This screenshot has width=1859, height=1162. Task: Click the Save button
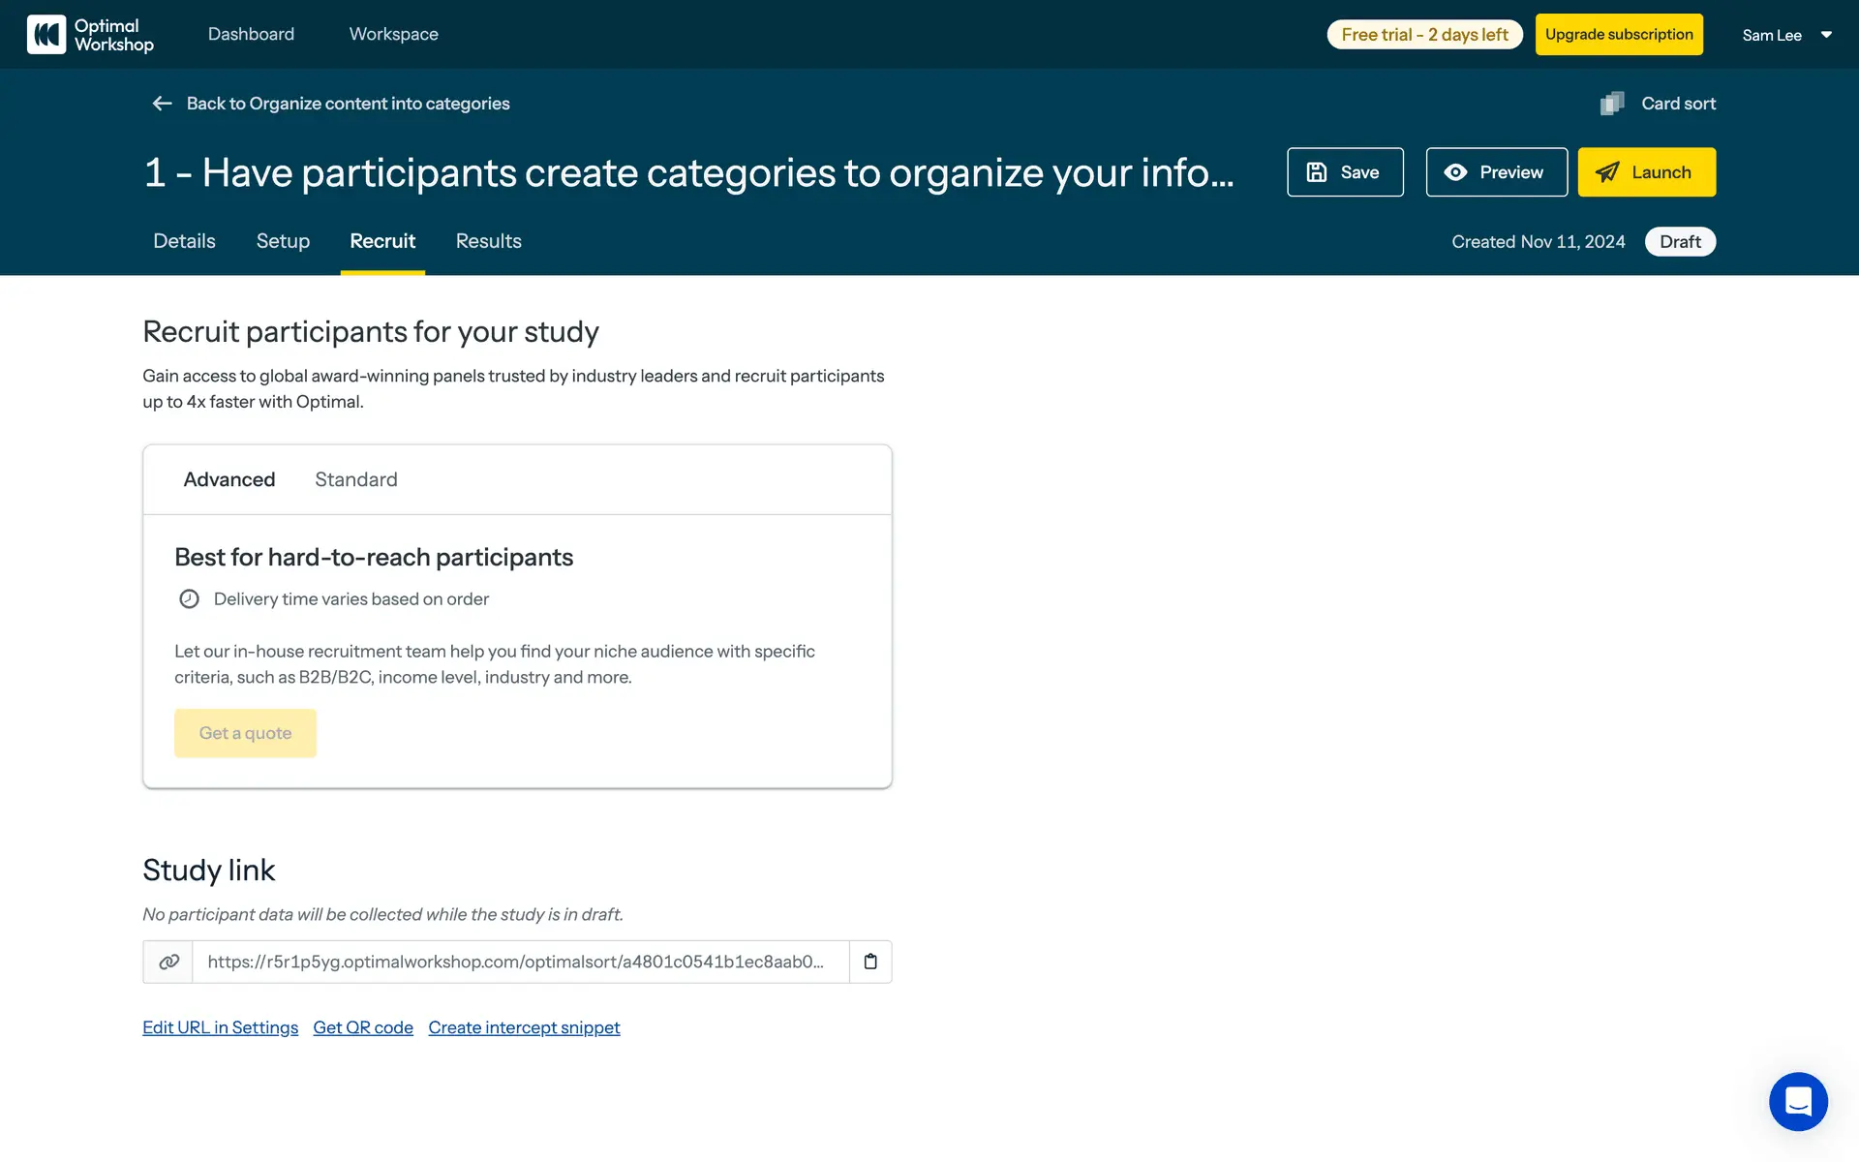pyautogui.click(x=1344, y=172)
